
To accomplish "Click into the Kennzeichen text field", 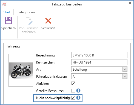I will point(99,62).
